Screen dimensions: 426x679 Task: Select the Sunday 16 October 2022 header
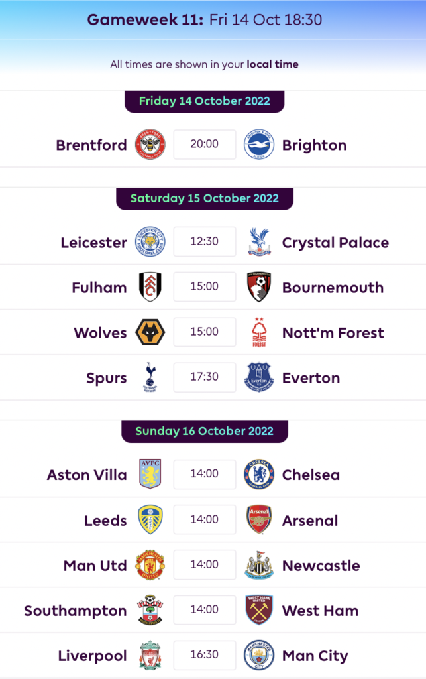[x=205, y=431]
